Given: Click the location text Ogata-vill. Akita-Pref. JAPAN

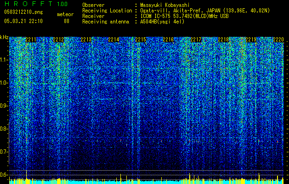Looking at the screenshot, I should tap(180, 11).
